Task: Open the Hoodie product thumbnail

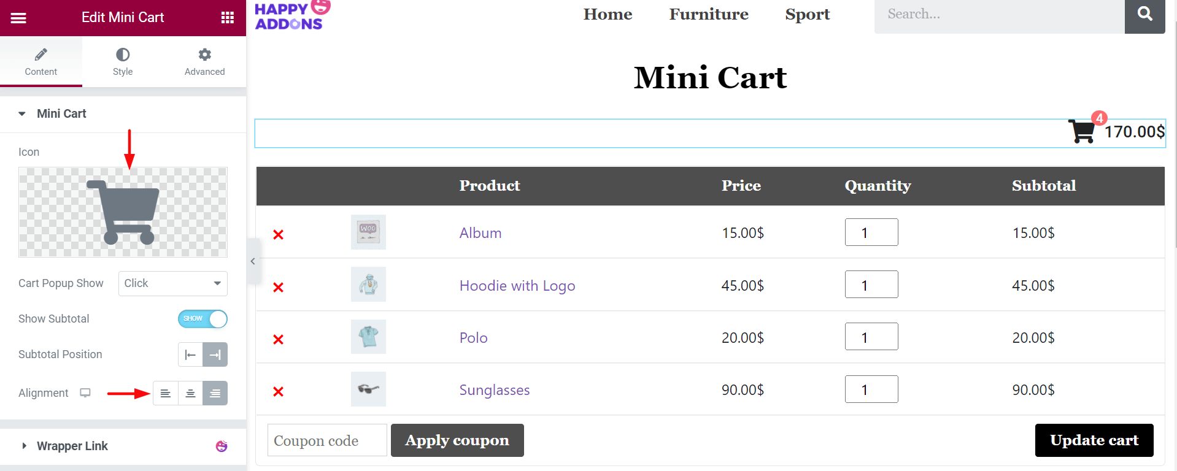Action: pos(368,284)
